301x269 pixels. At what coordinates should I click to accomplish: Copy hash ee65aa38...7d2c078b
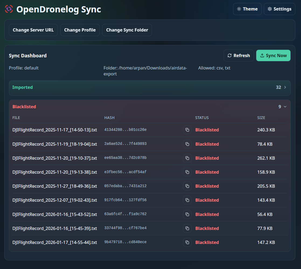pyautogui.click(x=187, y=158)
